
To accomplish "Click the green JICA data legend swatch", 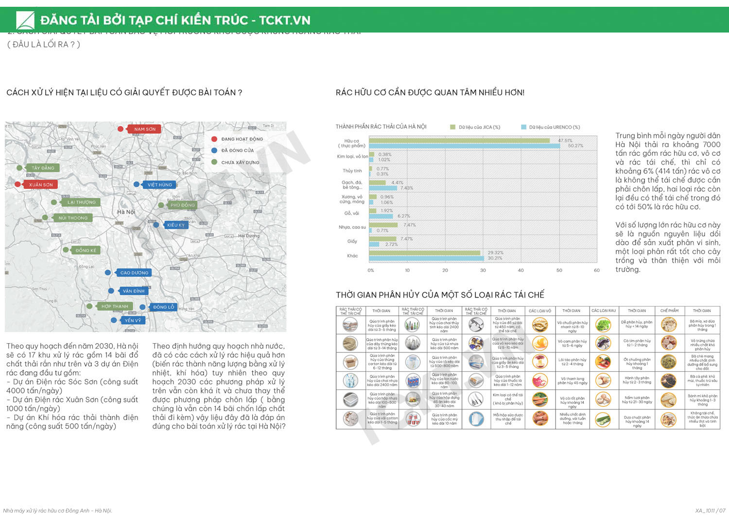I will point(453,127).
